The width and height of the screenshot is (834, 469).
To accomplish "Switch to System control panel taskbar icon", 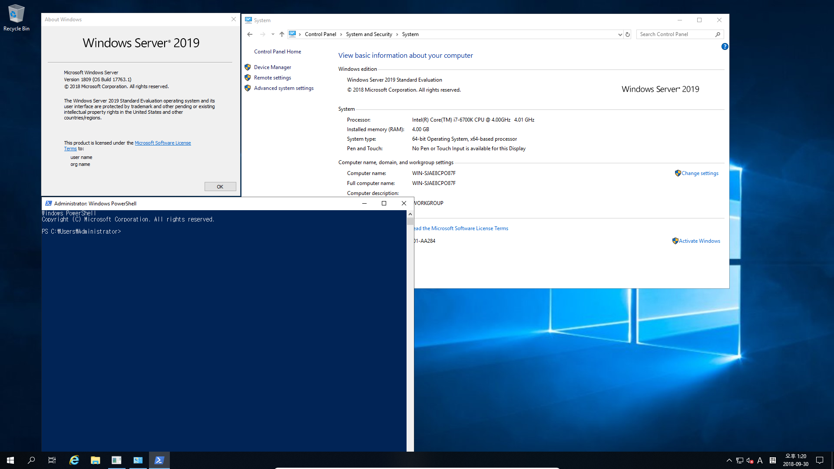I will 138,460.
